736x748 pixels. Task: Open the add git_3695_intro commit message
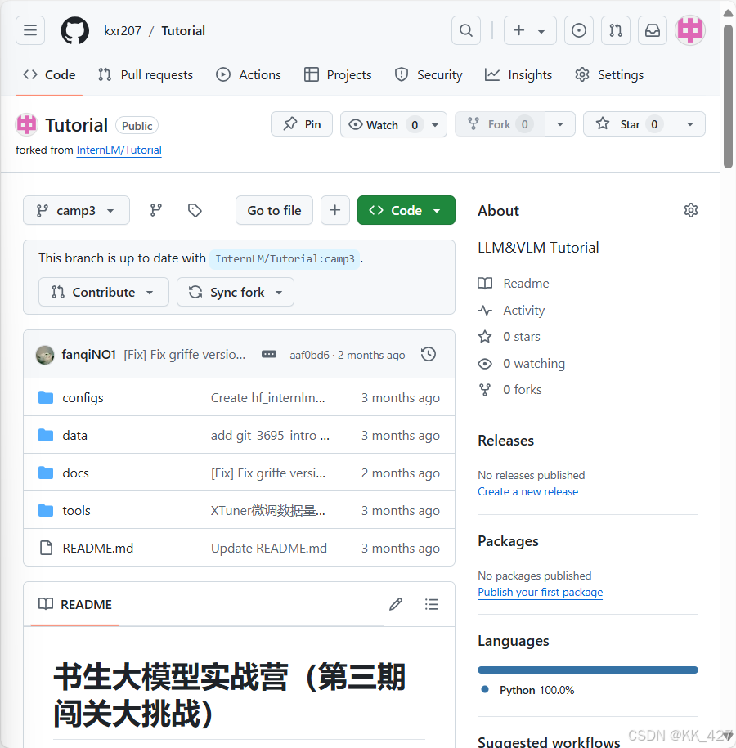[270, 436]
